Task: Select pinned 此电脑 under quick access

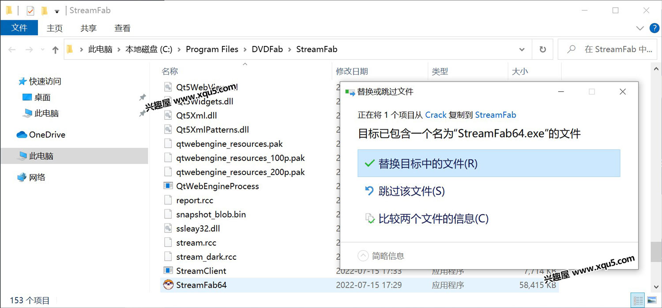Action: click(46, 113)
